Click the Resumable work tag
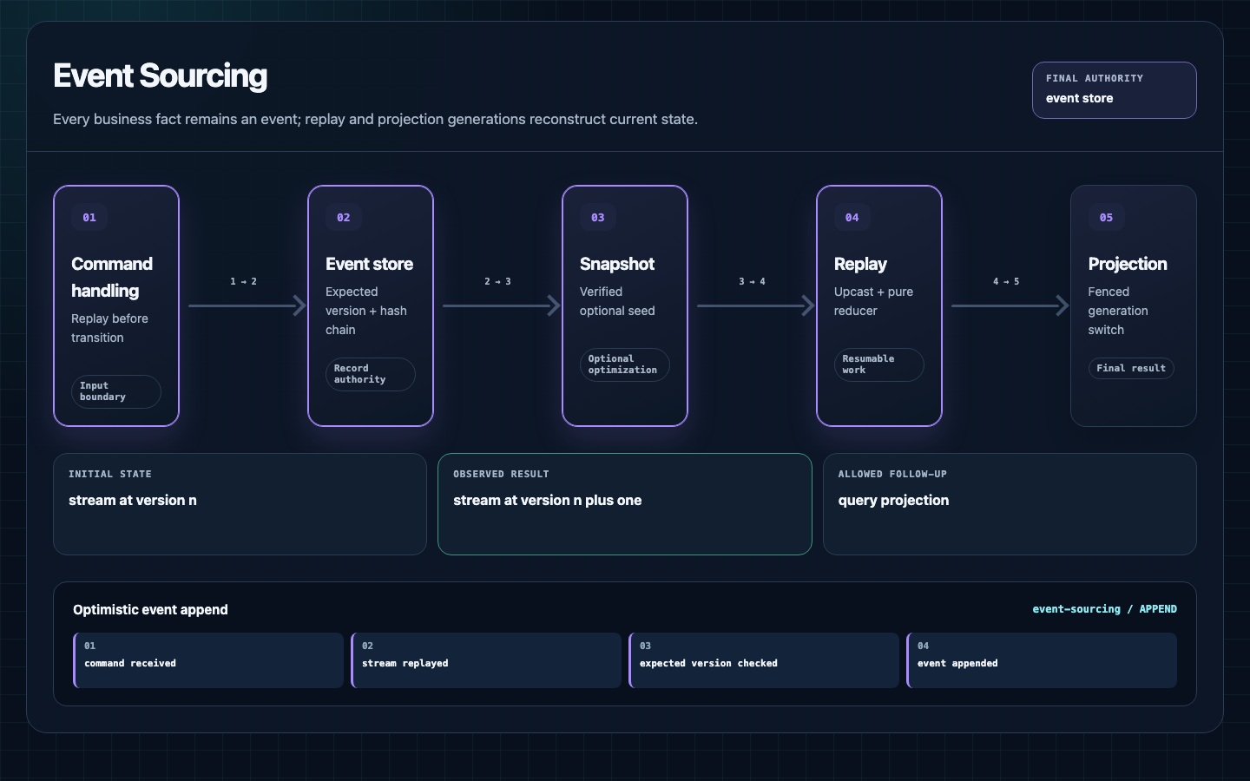The height and width of the screenshot is (781, 1250). (x=879, y=364)
